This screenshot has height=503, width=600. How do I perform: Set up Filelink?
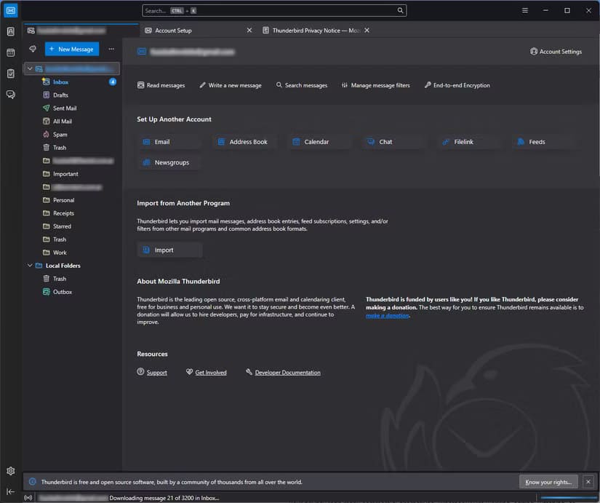[x=469, y=142]
